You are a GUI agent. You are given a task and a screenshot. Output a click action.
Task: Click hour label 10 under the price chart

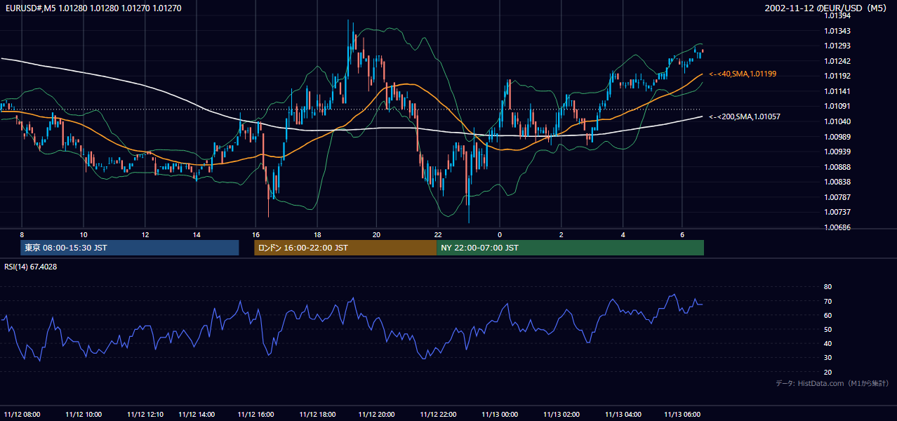(84, 235)
